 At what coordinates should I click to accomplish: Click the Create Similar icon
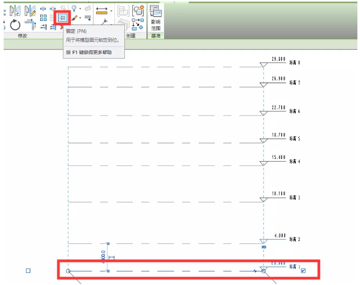pyautogui.click(x=138, y=25)
